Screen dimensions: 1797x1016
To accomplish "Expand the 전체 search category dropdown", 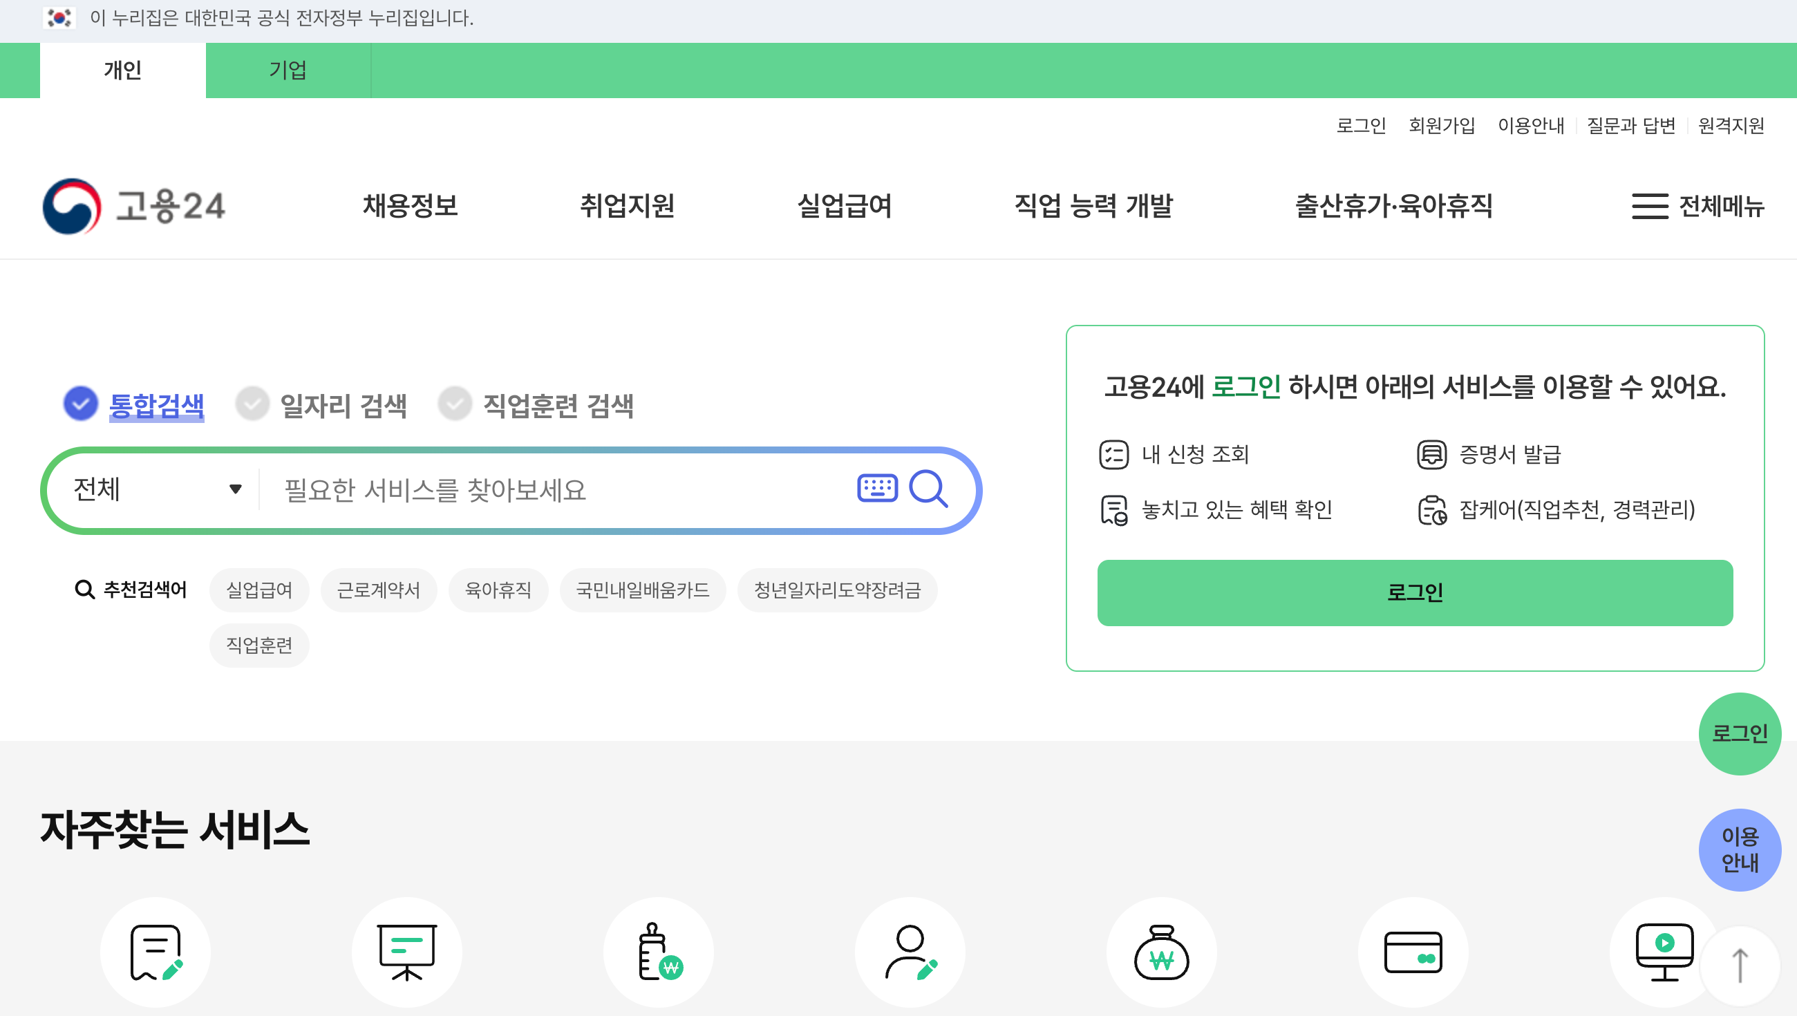I will (157, 489).
